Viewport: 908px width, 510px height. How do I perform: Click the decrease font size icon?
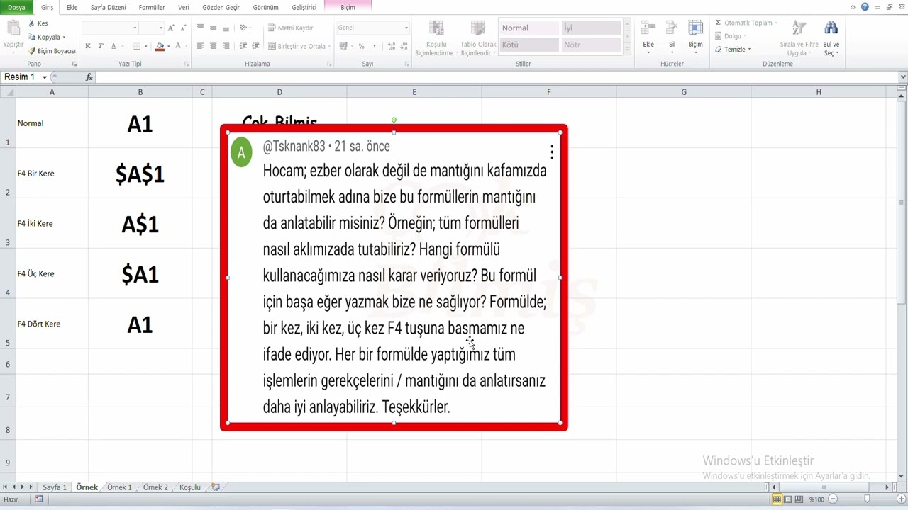point(182,28)
